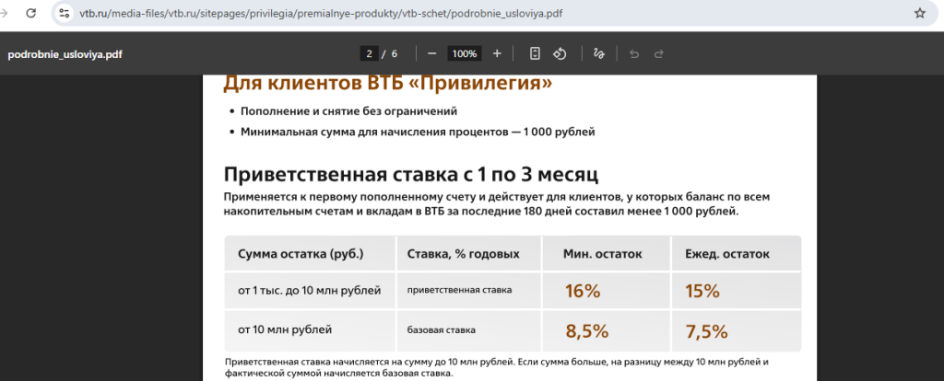Click the "Сумма остатка (руб.)" column header
The width and height of the screenshot is (944, 381).
[x=301, y=254]
